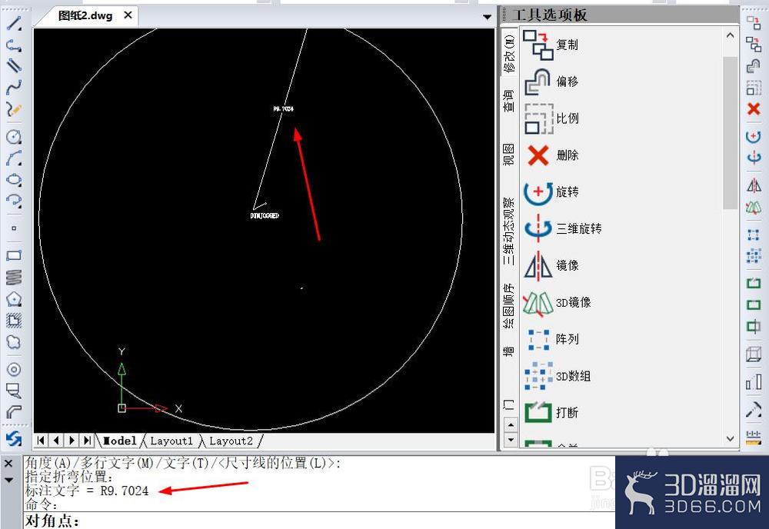Click tool palette scrollbar down arrow
Image resolution: width=769 pixels, height=529 pixels.
tap(731, 438)
